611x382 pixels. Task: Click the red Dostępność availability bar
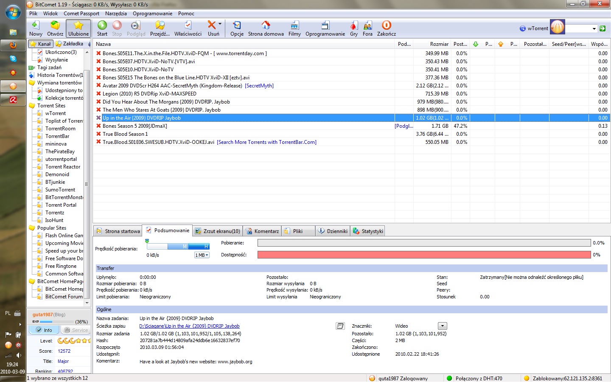click(424, 255)
